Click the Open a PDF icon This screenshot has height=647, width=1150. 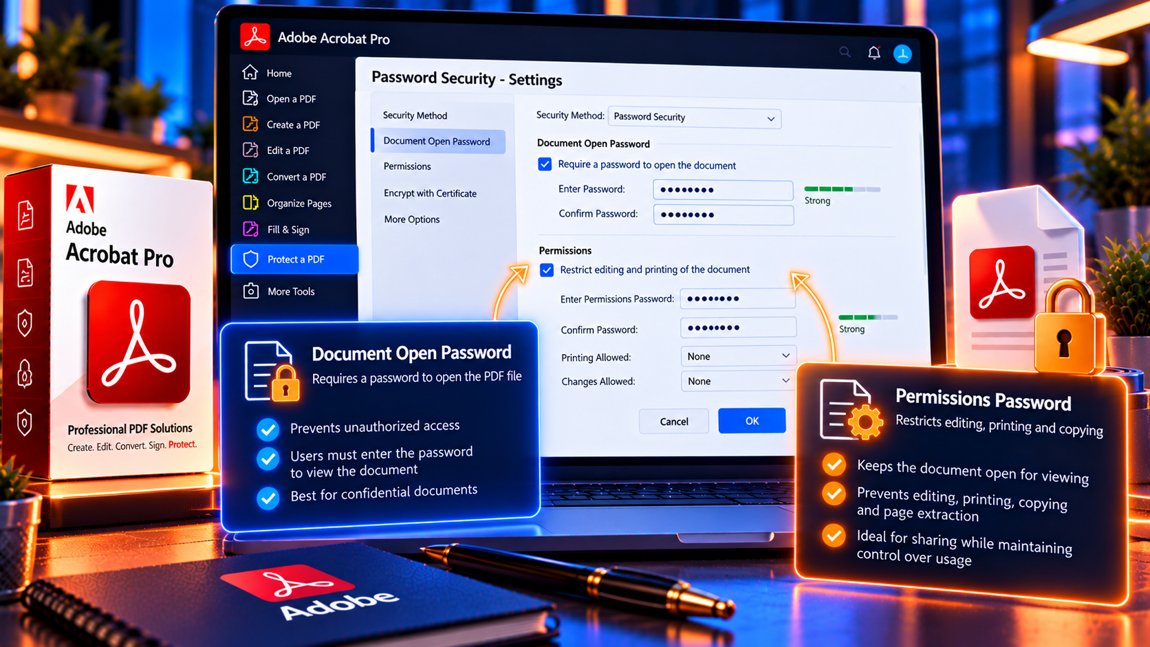[x=250, y=98]
